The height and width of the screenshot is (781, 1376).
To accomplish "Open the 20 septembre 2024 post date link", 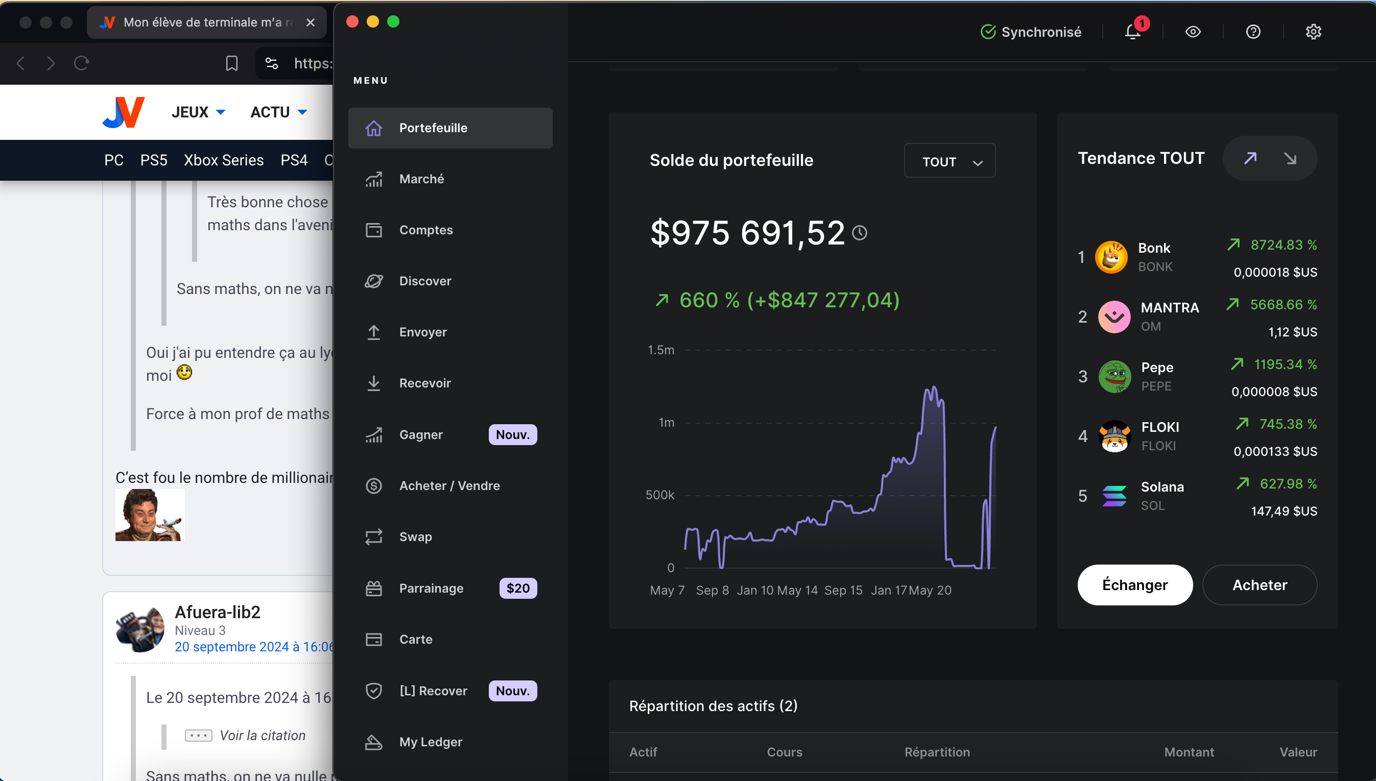I will [253, 647].
